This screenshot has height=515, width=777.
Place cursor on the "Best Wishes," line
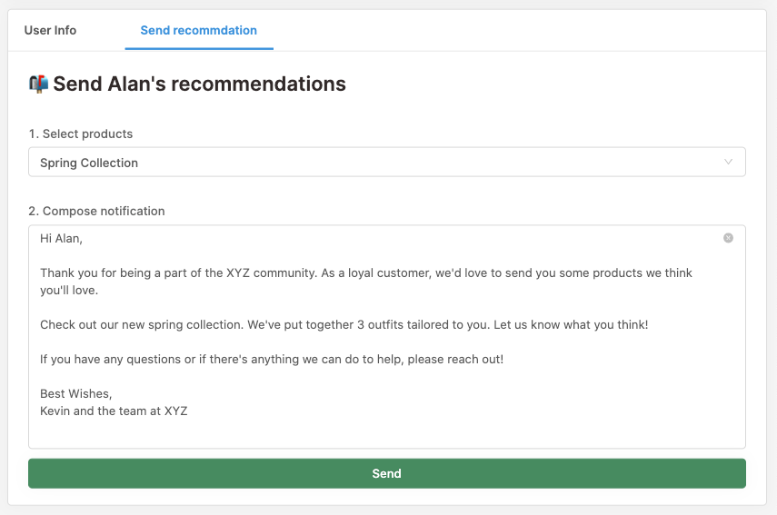click(75, 393)
